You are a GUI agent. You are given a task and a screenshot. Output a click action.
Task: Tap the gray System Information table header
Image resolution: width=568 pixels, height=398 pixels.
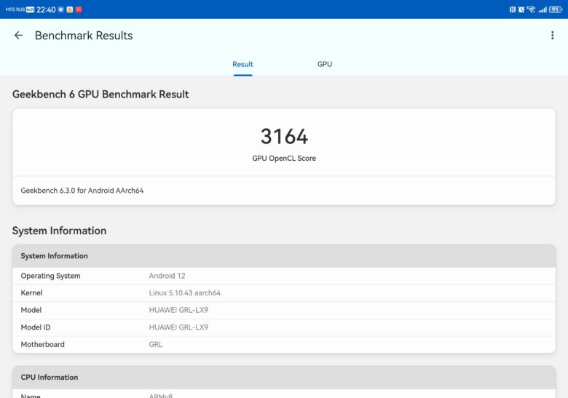tap(284, 256)
